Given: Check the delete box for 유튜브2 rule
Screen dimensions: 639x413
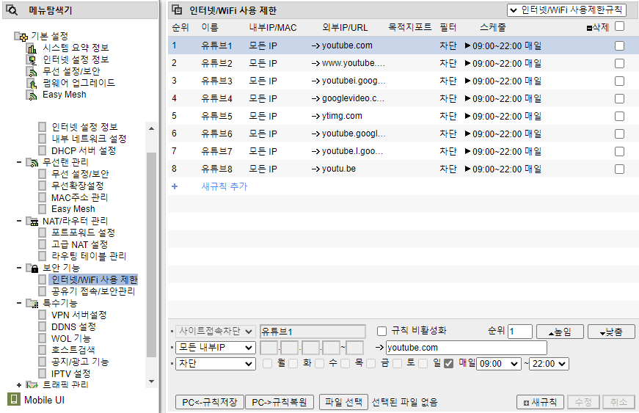Looking at the screenshot, I should [619, 64].
